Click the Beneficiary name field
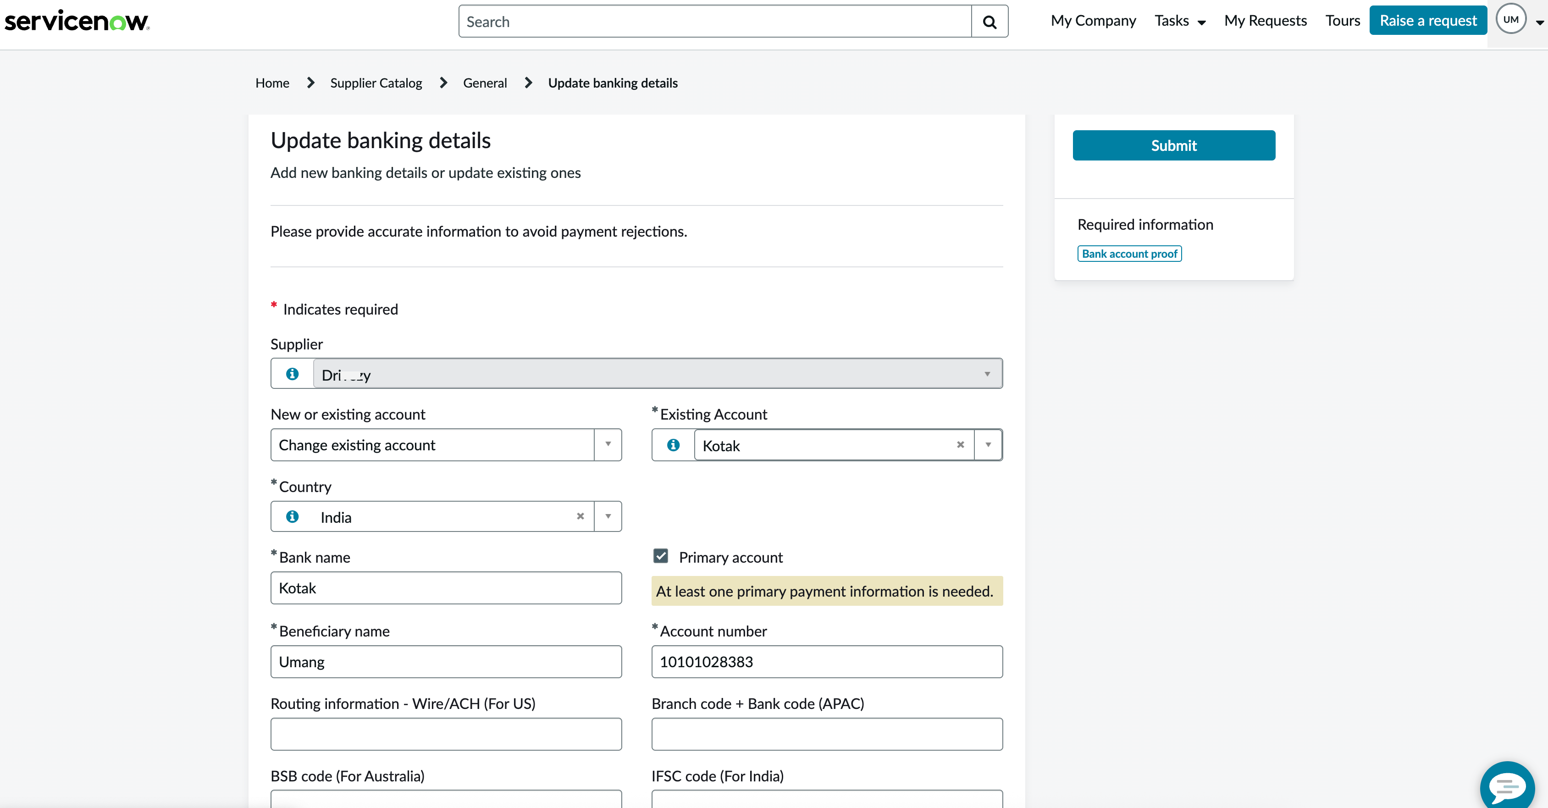 (x=446, y=662)
